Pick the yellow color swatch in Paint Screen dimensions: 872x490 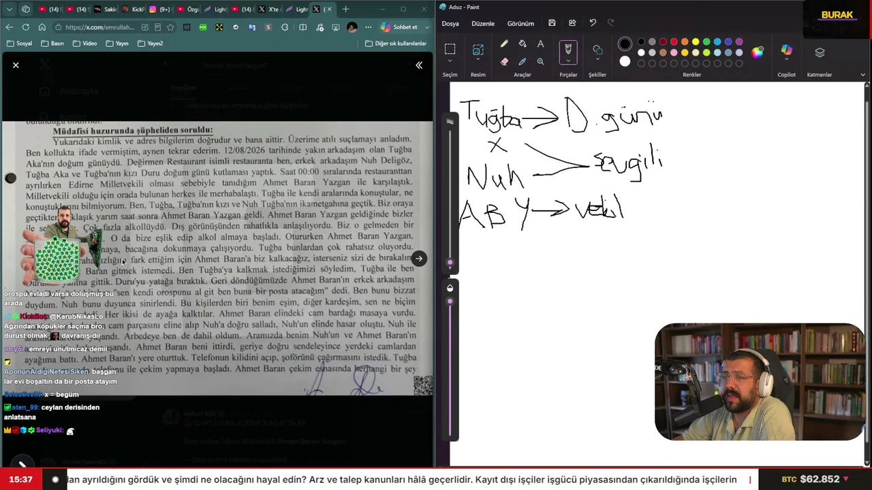point(696,42)
